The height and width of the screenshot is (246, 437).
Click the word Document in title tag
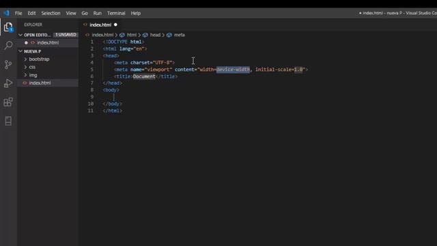pos(144,77)
